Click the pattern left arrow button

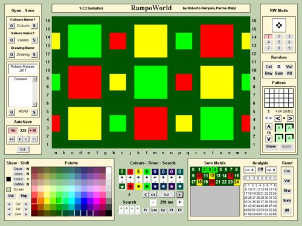tap(278, 118)
